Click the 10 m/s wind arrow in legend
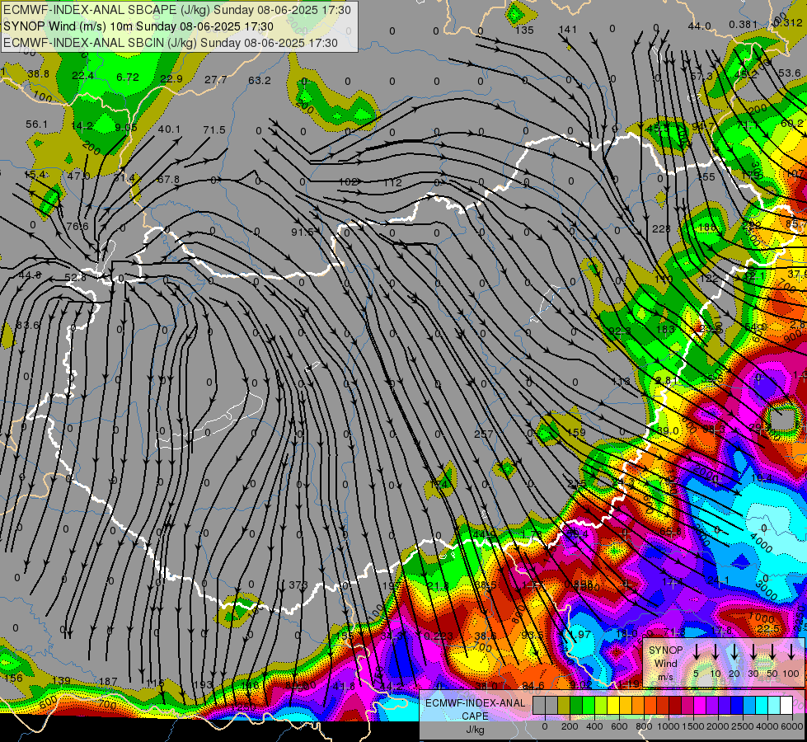Screen dimensions: 807x742 [x=716, y=653]
